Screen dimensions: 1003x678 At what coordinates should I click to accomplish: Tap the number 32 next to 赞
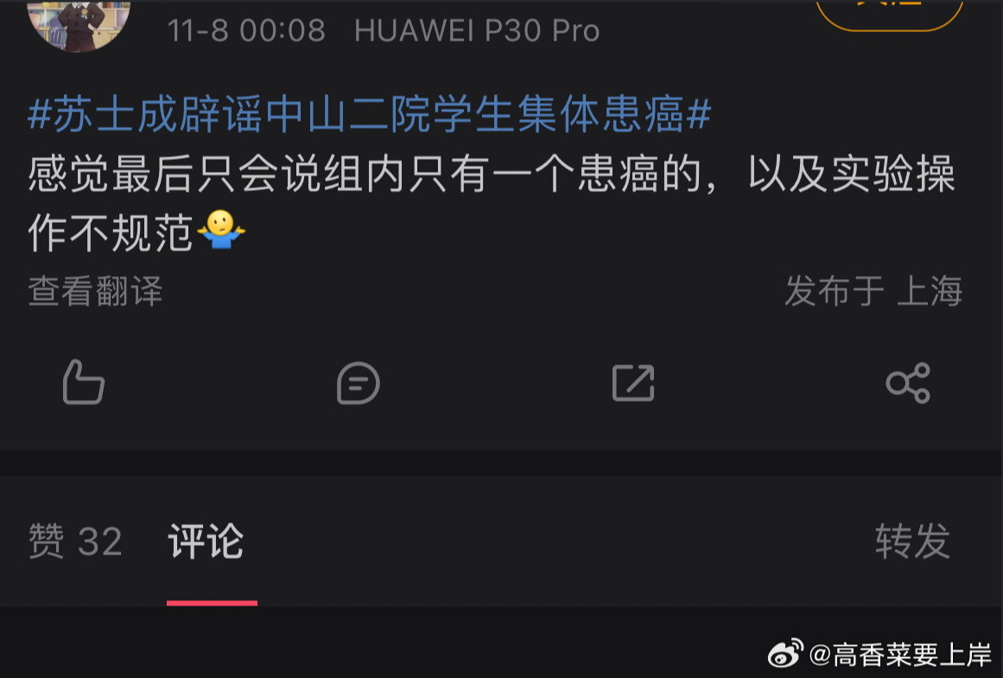100,542
